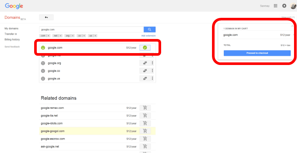Add google-escrow.com to cart
The image size is (297, 153).
(x=145, y=139)
